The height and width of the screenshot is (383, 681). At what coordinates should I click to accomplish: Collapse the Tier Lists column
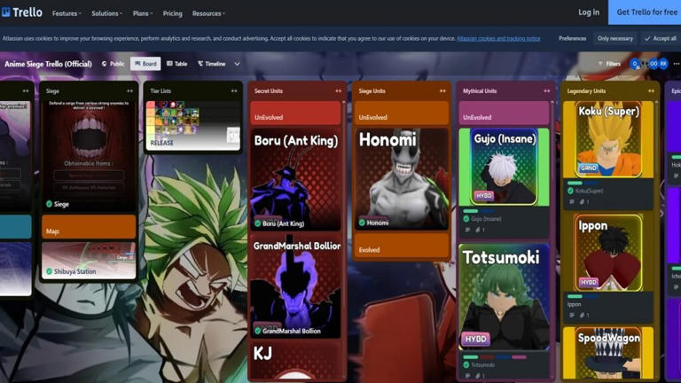point(234,90)
